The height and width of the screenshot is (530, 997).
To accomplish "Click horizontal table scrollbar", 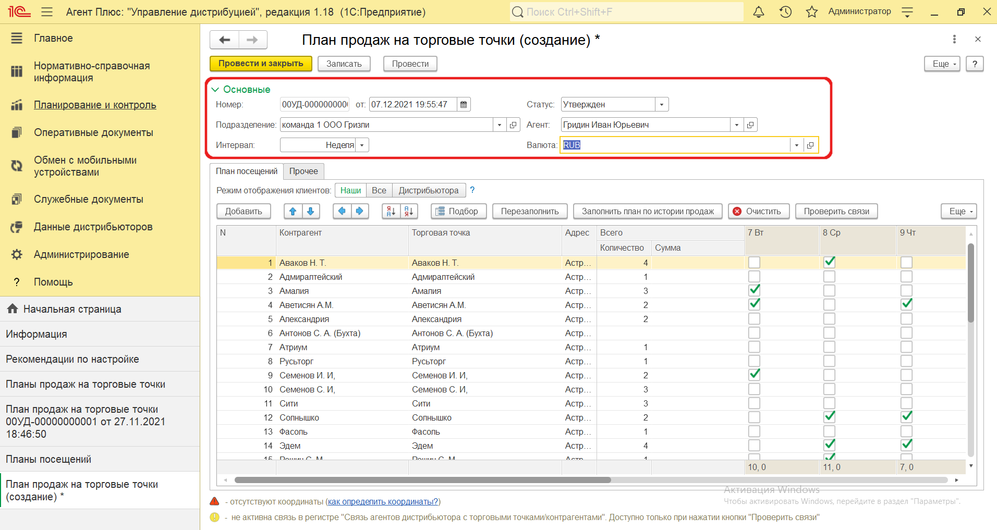I will coord(422,480).
